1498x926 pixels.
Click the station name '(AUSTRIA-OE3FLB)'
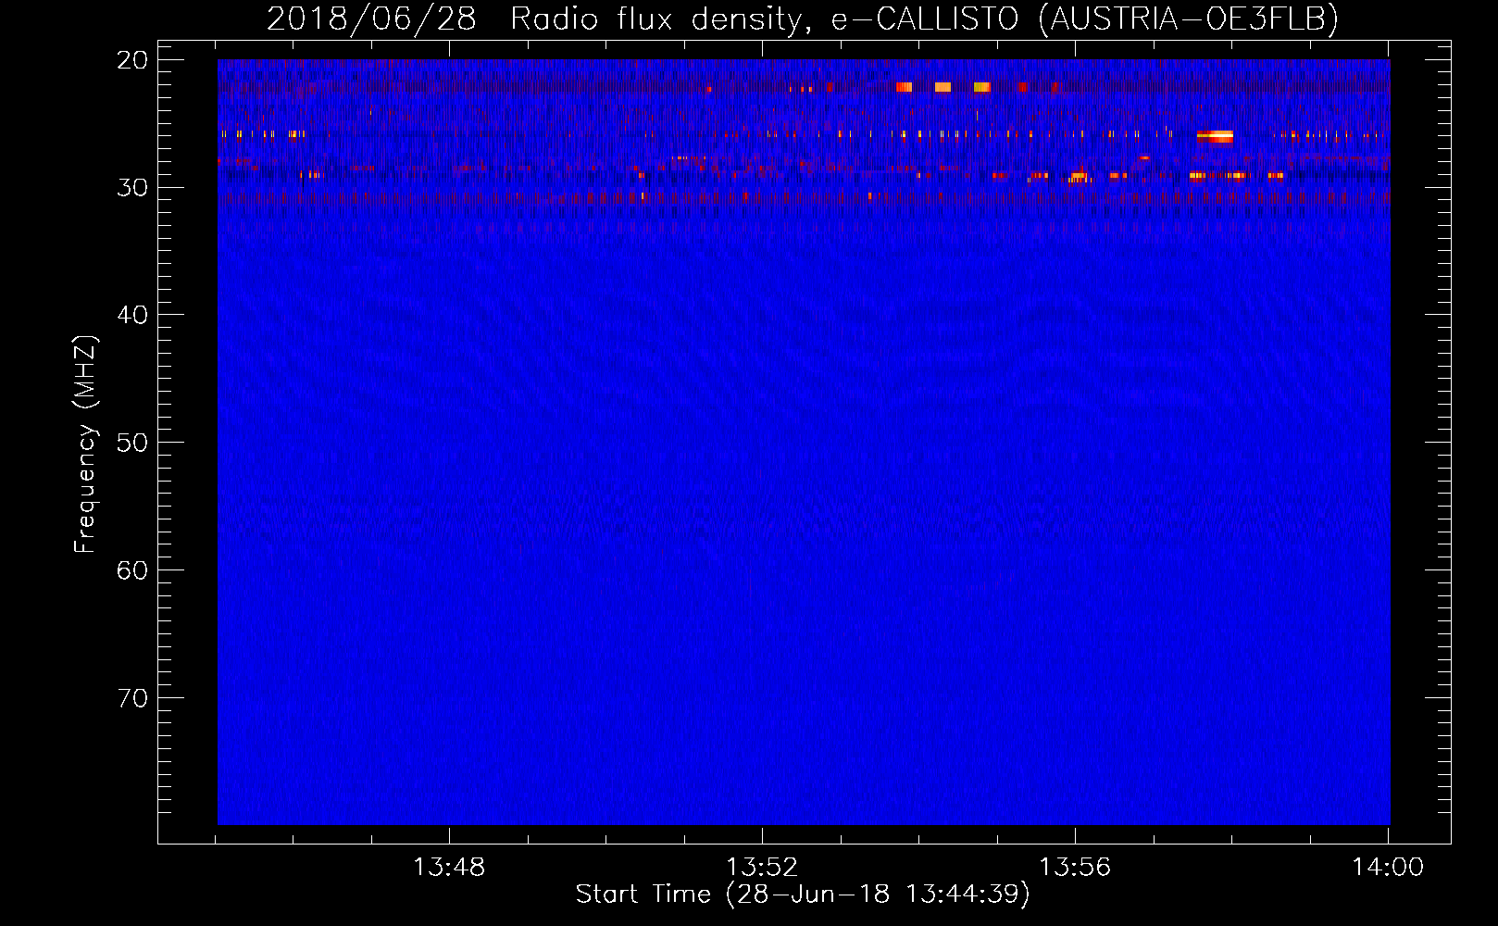pos(1189,19)
